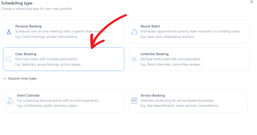Collapse the Explore more types chevron
Image resolution: width=257 pixels, height=135 pixels.
pyautogui.click(x=5, y=79)
